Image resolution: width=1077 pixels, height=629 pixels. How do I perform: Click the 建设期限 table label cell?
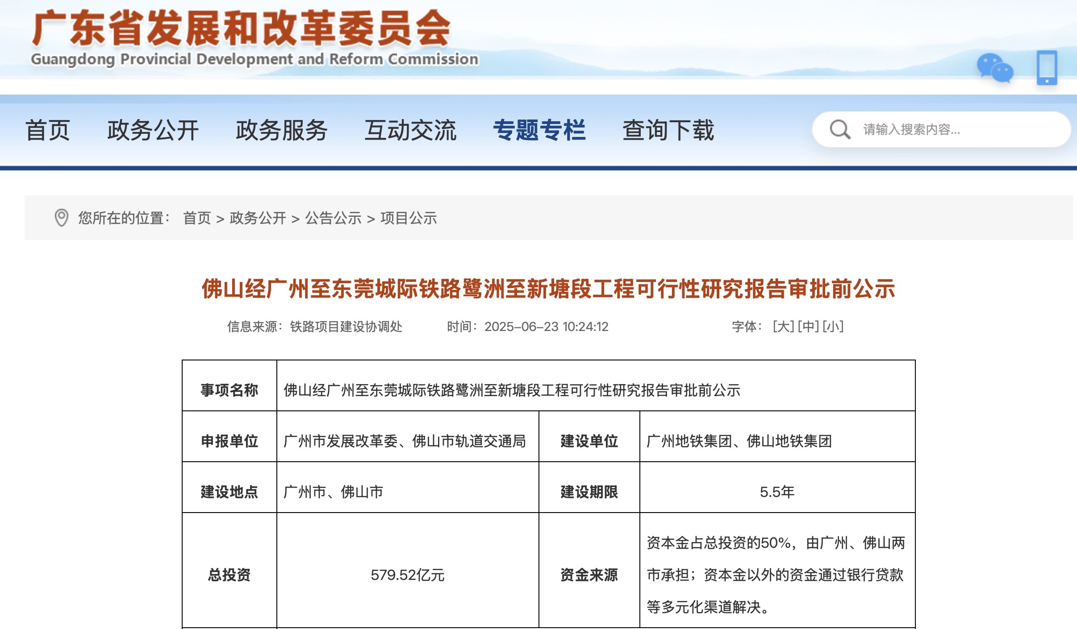coord(589,488)
